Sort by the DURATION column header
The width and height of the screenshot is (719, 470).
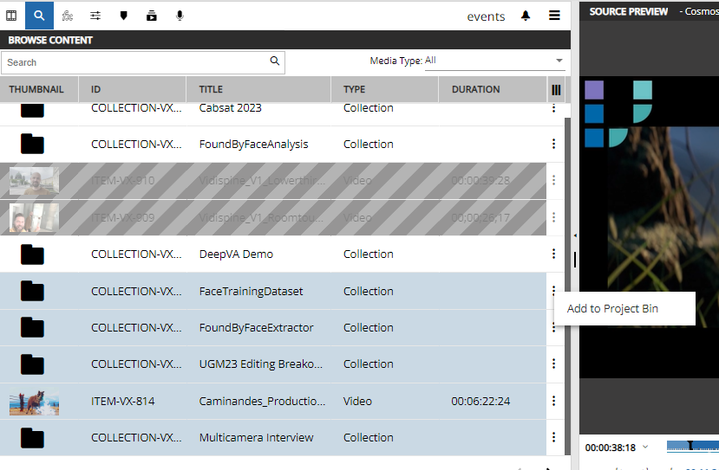coord(475,89)
